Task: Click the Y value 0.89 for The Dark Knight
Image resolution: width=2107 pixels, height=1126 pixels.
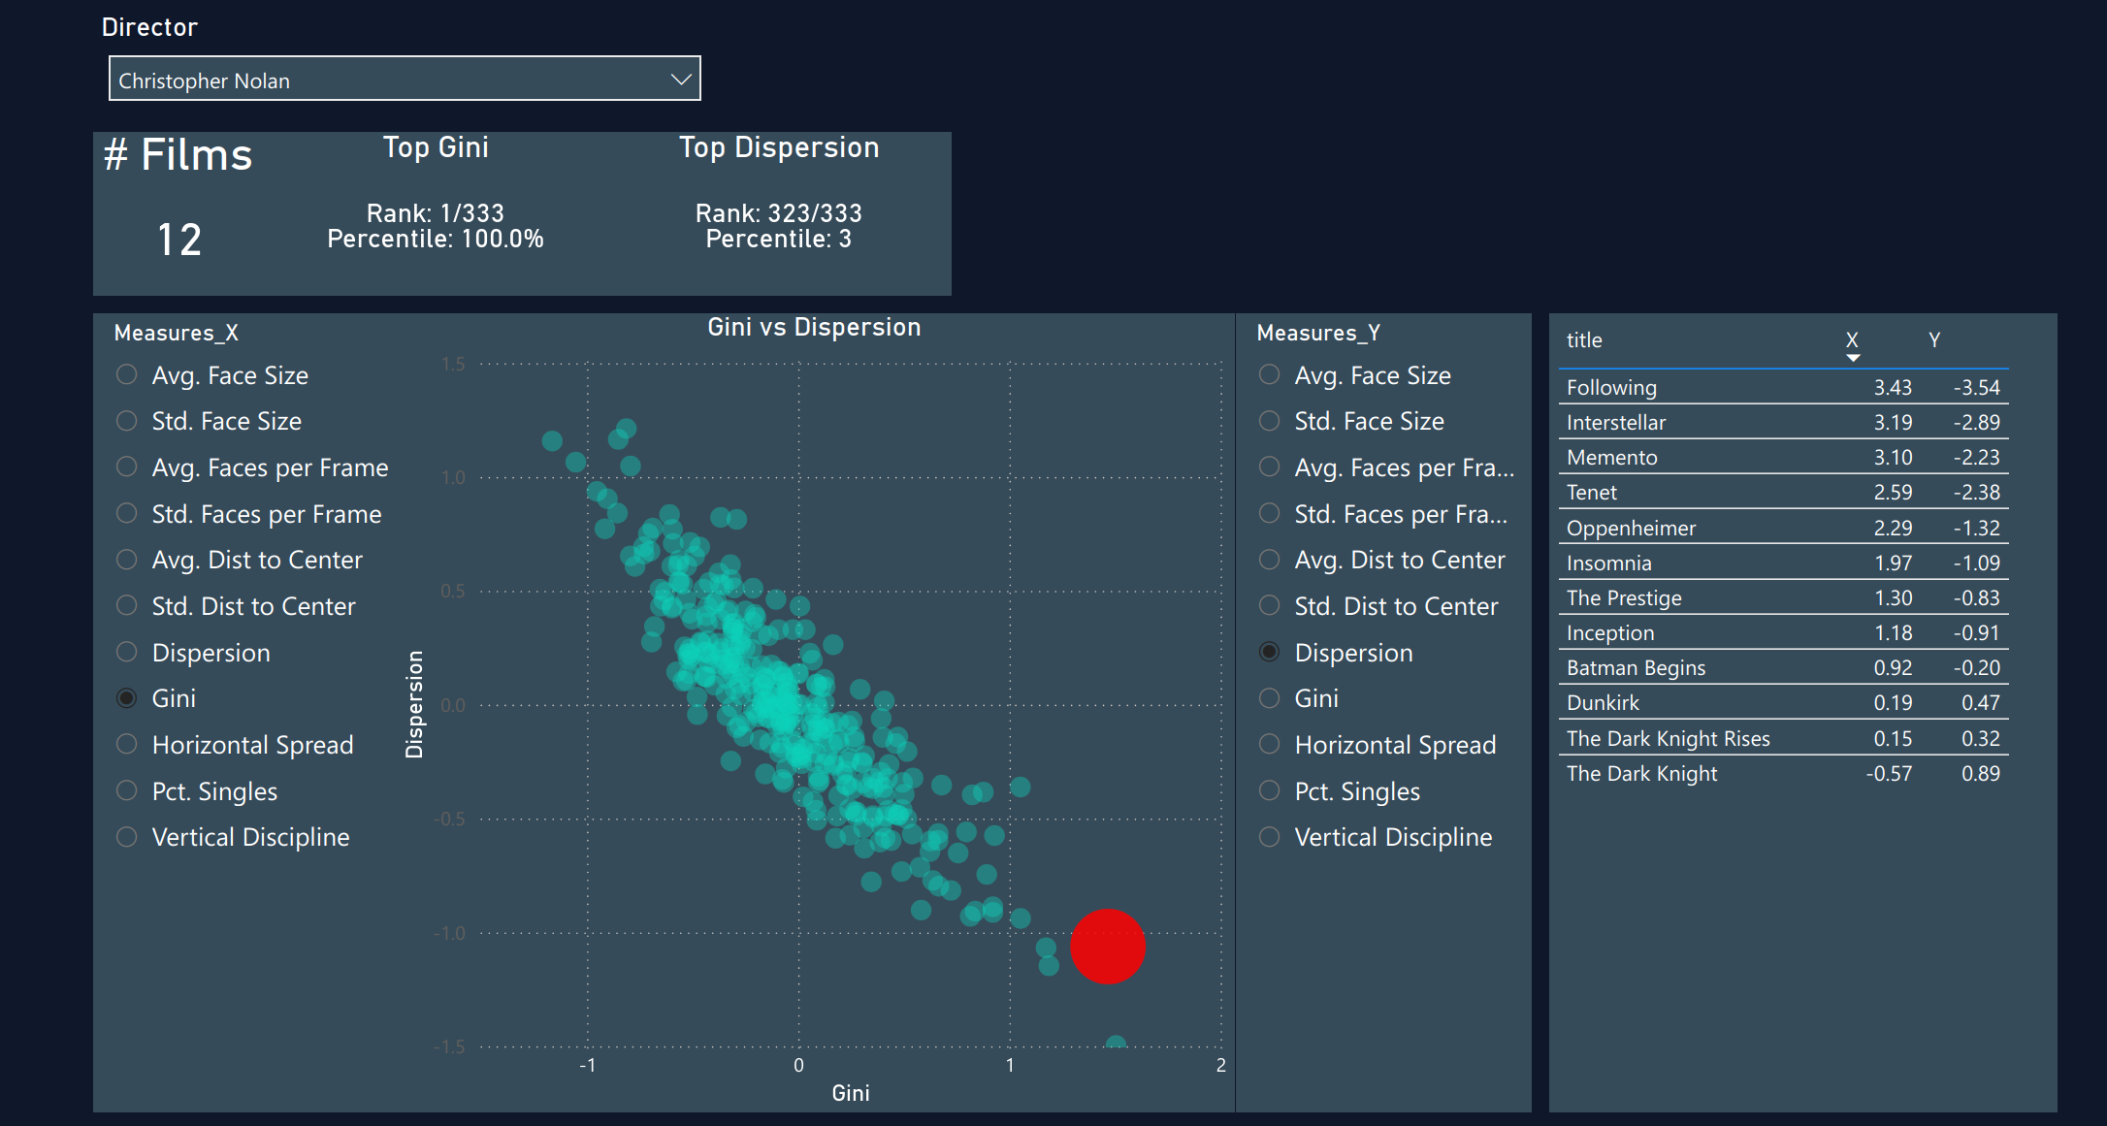Action: click(x=1981, y=773)
